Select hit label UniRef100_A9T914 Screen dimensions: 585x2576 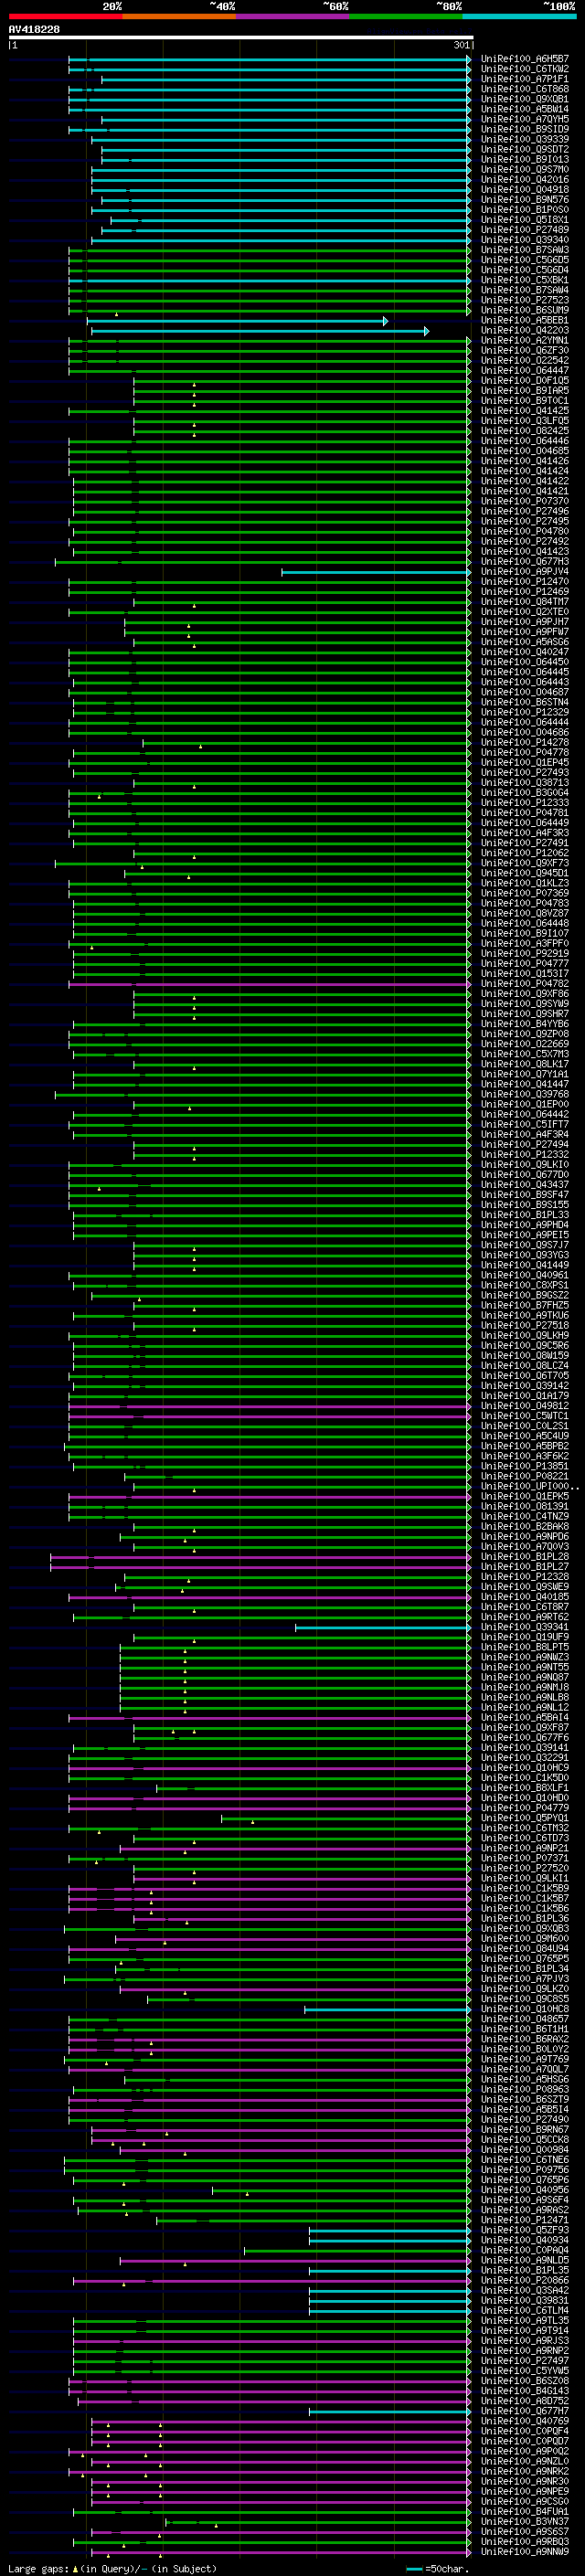click(525, 2330)
